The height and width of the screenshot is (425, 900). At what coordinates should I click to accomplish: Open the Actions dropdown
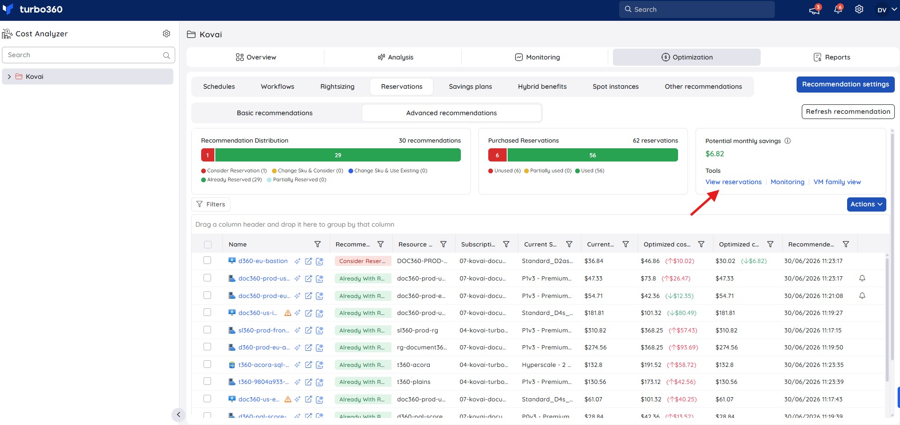866,204
